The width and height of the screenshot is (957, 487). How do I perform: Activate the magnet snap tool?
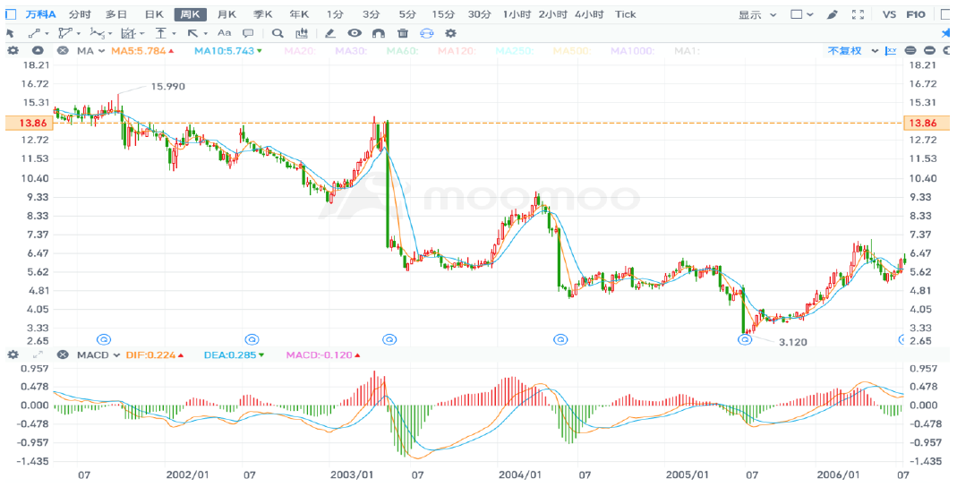[x=378, y=33]
